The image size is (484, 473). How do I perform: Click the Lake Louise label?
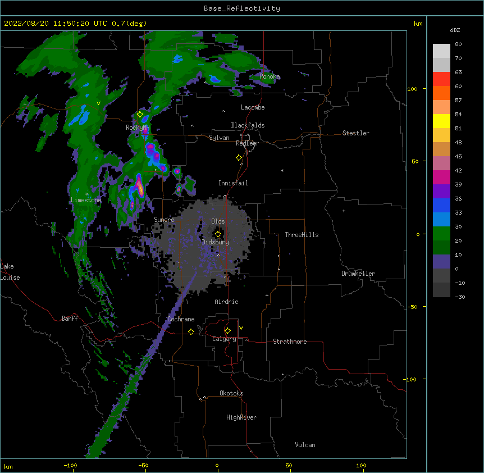click(10, 272)
